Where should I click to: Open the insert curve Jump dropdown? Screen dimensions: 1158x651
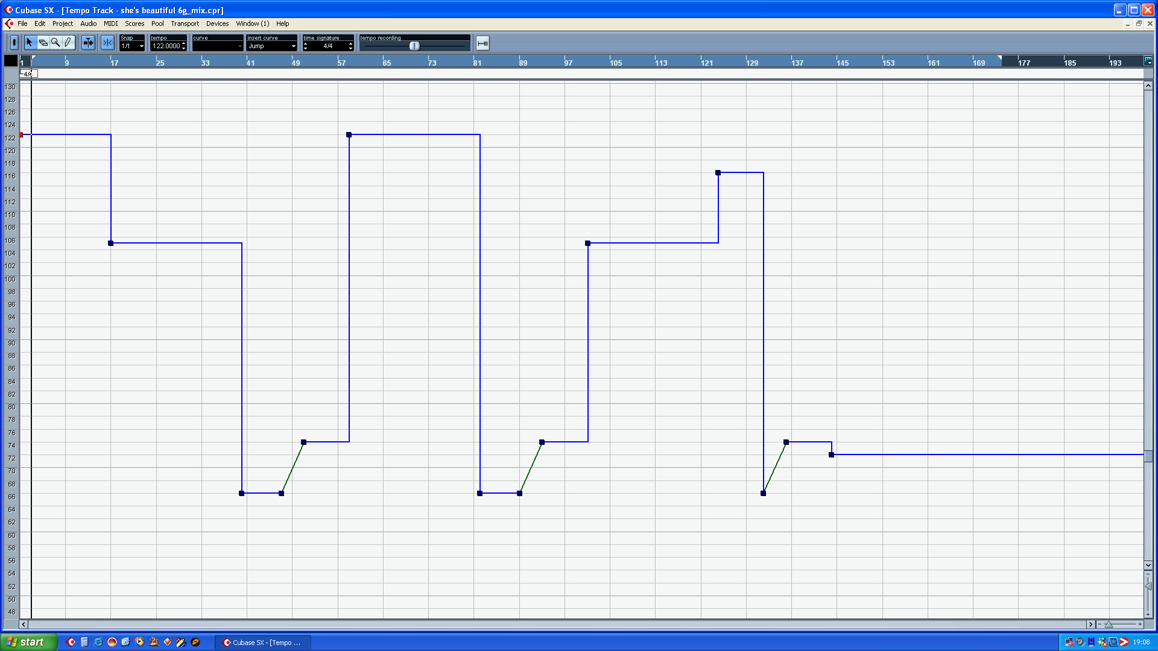coord(294,46)
